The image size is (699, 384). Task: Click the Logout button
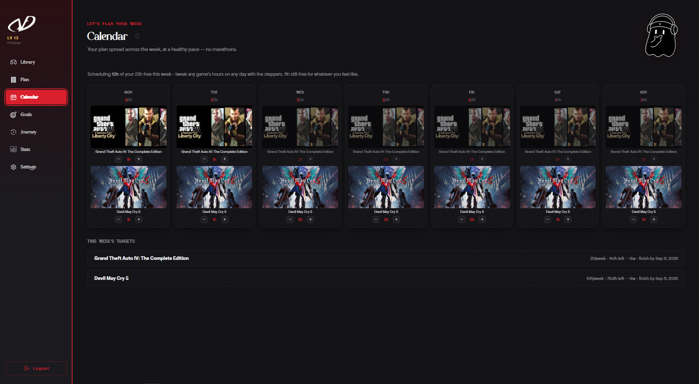tap(36, 368)
